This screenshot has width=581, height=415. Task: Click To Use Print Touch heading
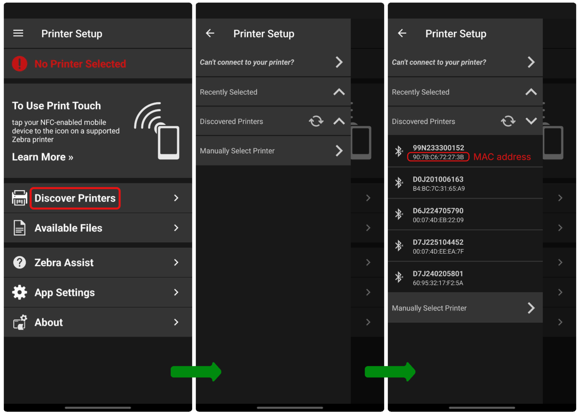coord(56,106)
